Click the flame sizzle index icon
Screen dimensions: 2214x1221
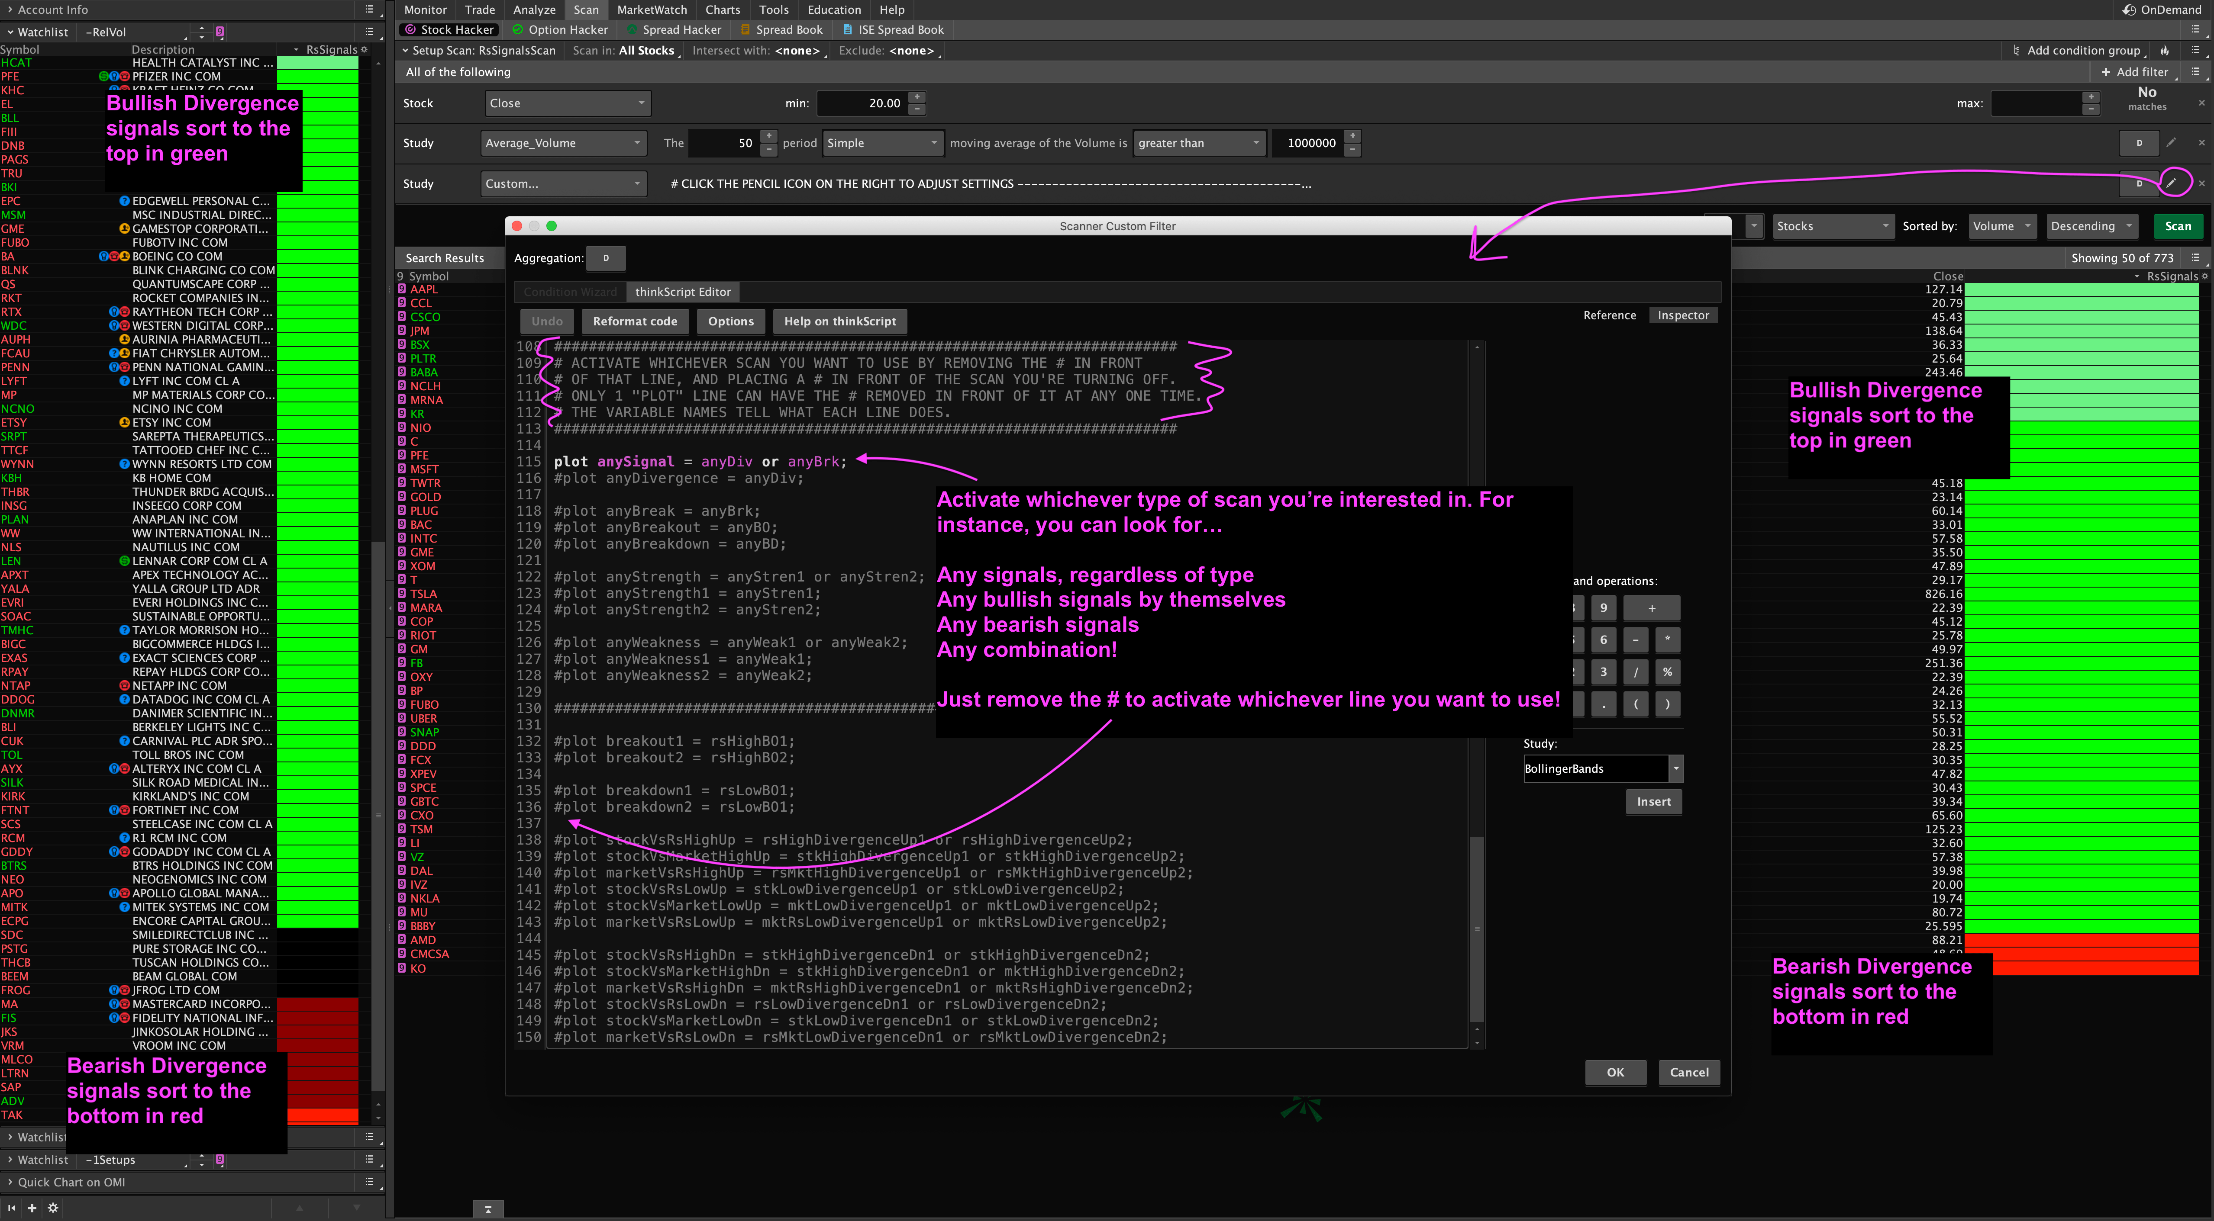2165,51
